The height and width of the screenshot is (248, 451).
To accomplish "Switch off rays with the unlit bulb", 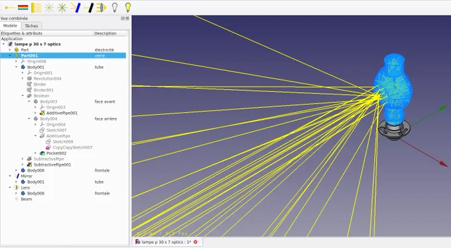I will [x=115, y=7].
